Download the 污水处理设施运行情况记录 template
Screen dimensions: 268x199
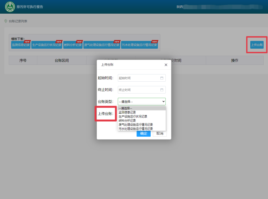pos(139,45)
